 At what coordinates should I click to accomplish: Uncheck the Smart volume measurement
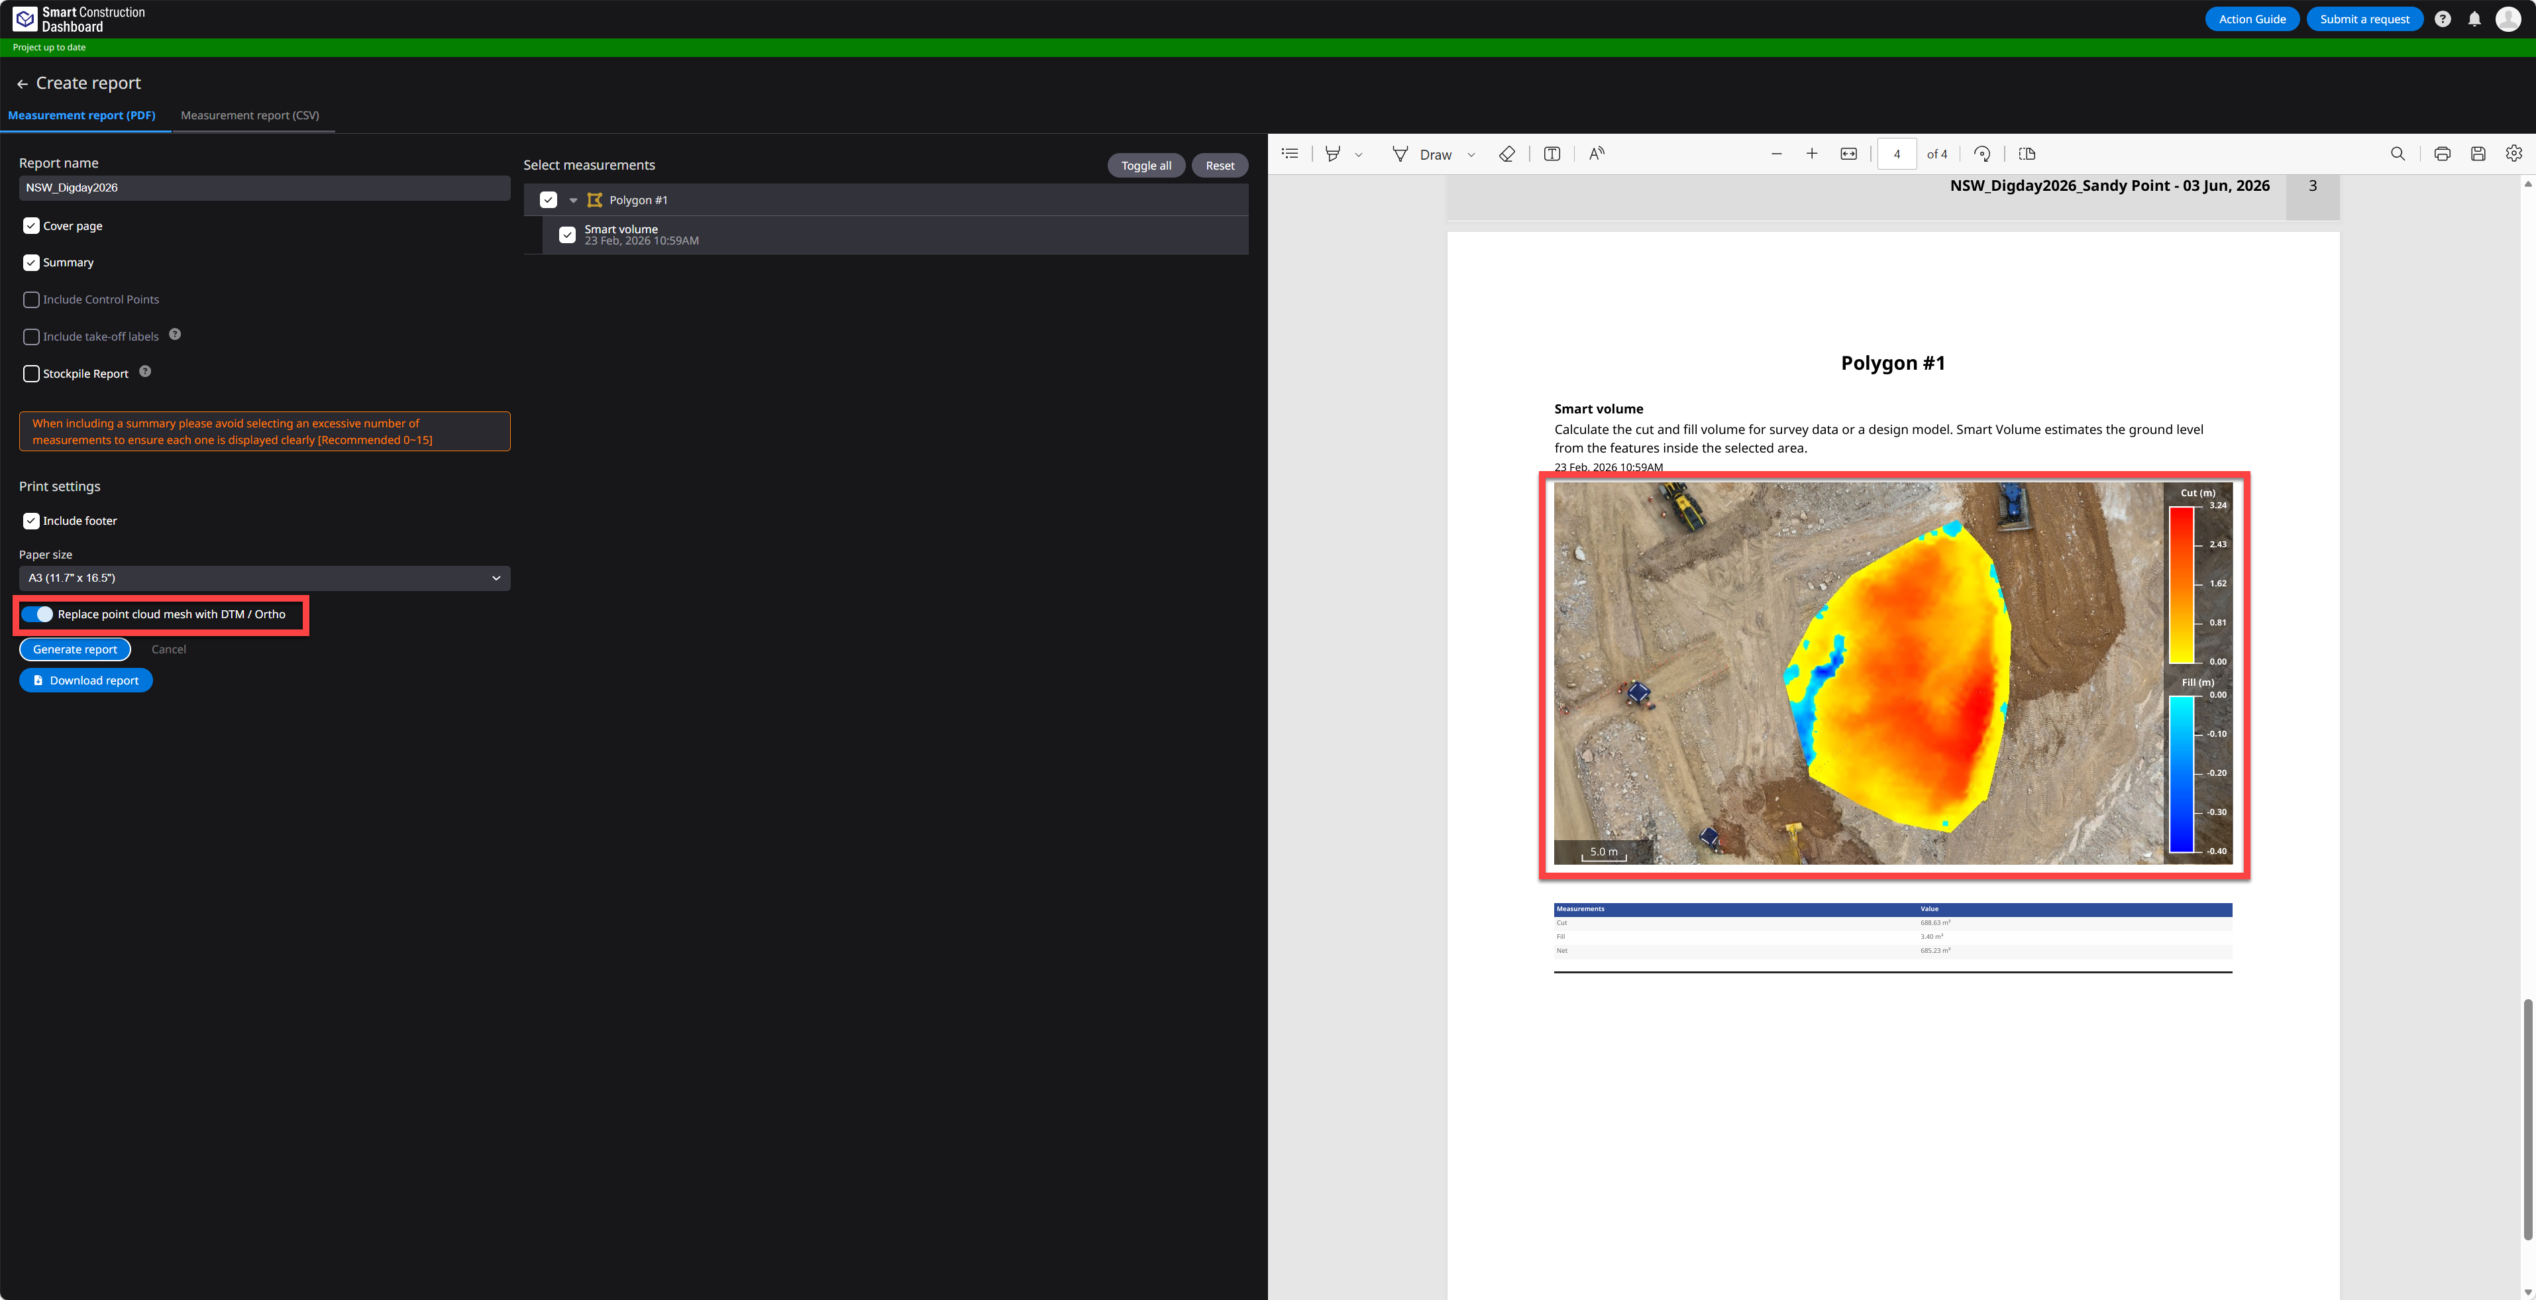point(567,235)
